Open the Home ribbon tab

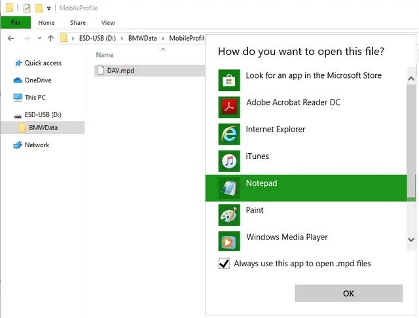(x=46, y=23)
